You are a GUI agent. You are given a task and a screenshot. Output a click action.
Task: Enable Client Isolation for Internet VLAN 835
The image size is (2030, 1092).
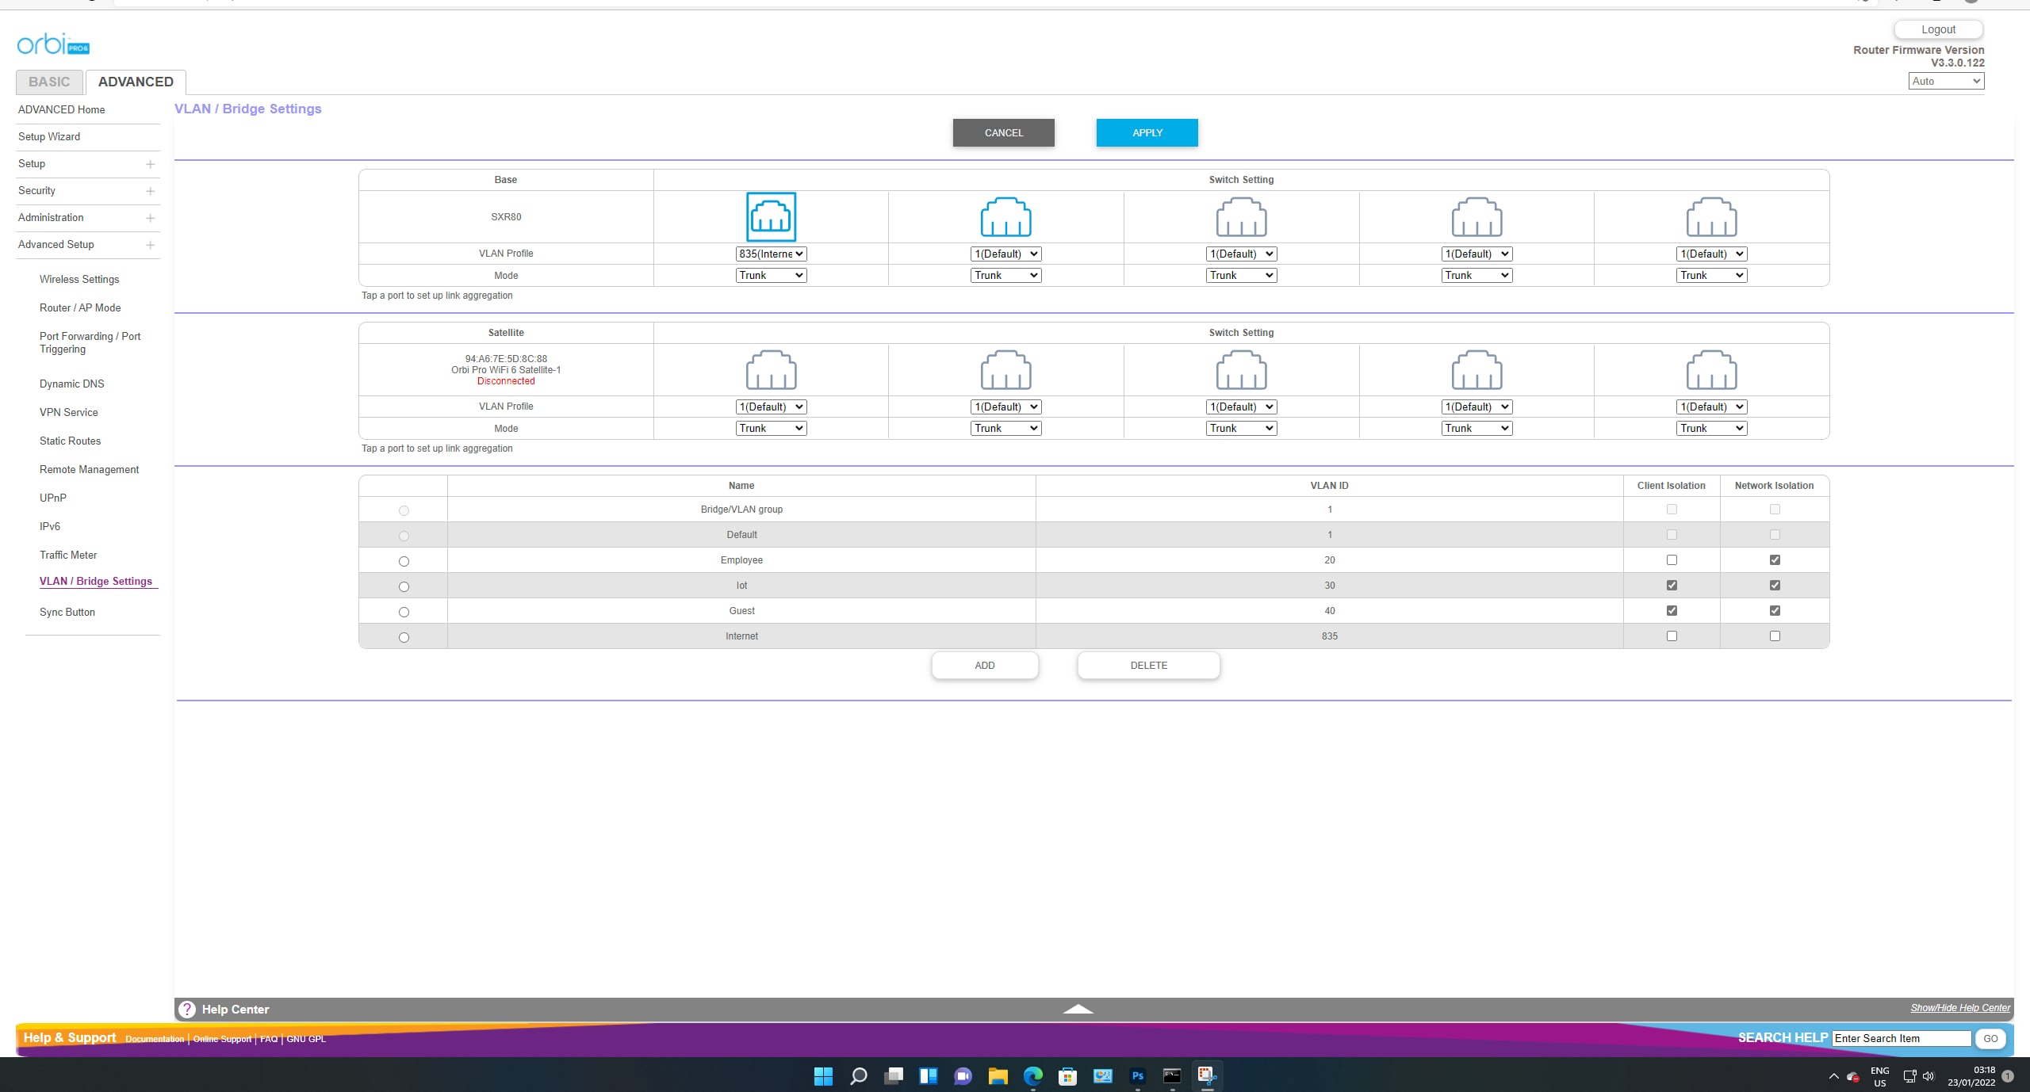(1672, 636)
